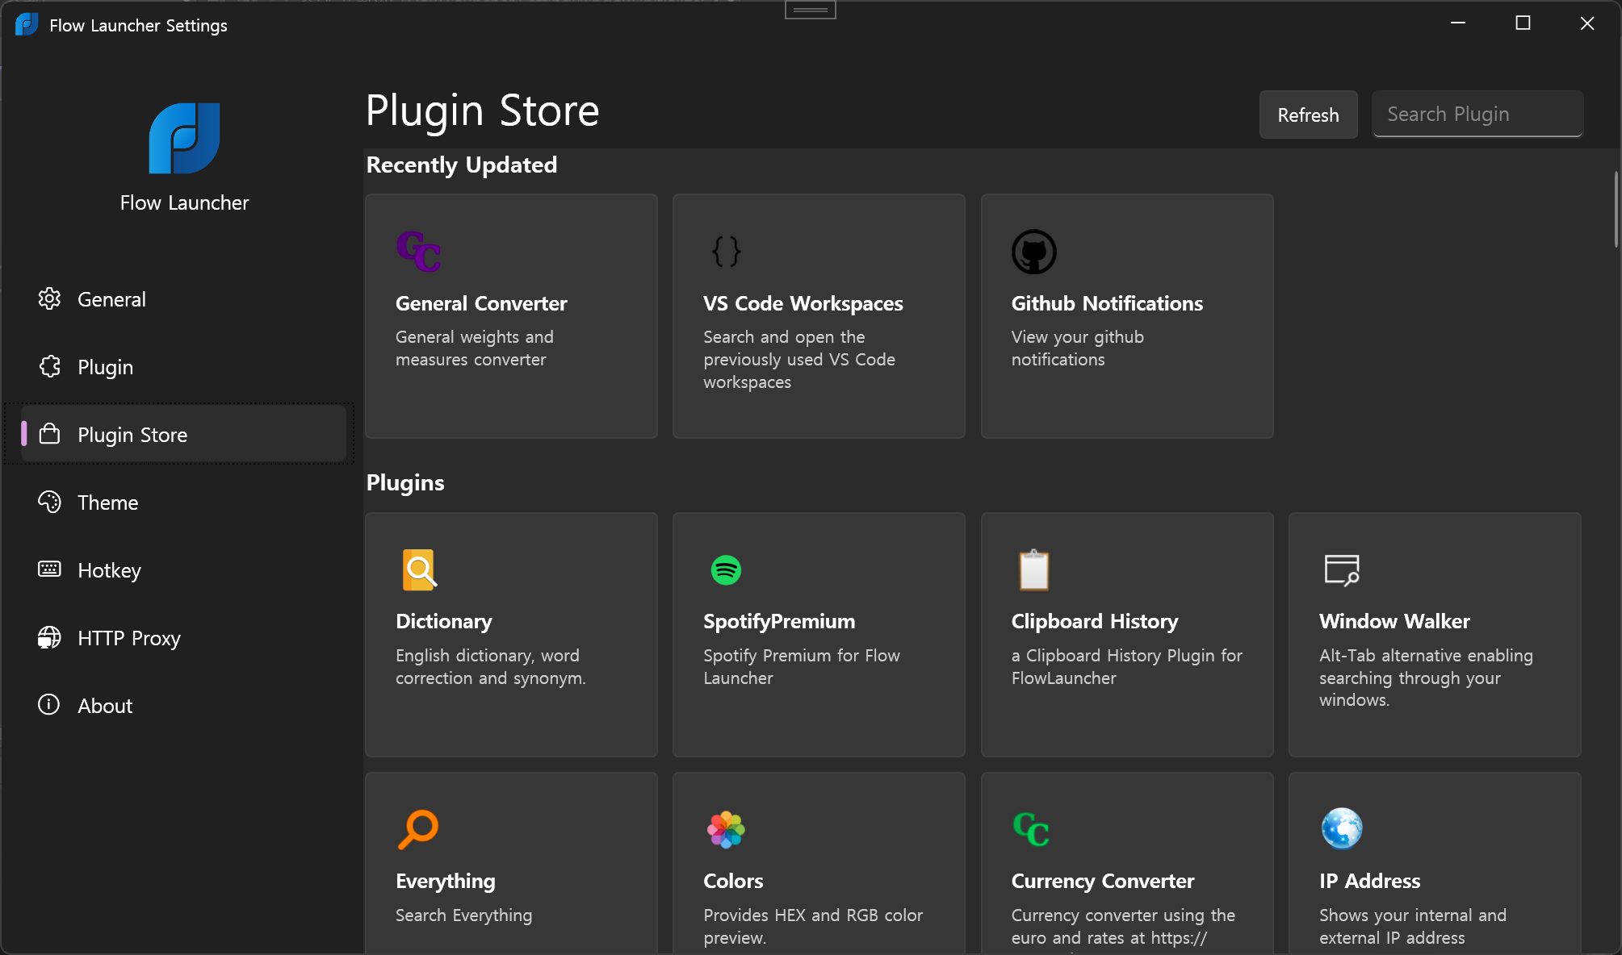The height and width of the screenshot is (955, 1622).
Task: Switch to the Theme settings page
Action: [107, 503]
